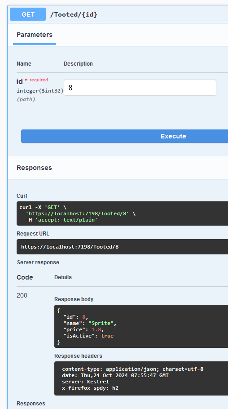228x409 pixels.
Task: Click the content-type header line
Action: click(133, 369)
